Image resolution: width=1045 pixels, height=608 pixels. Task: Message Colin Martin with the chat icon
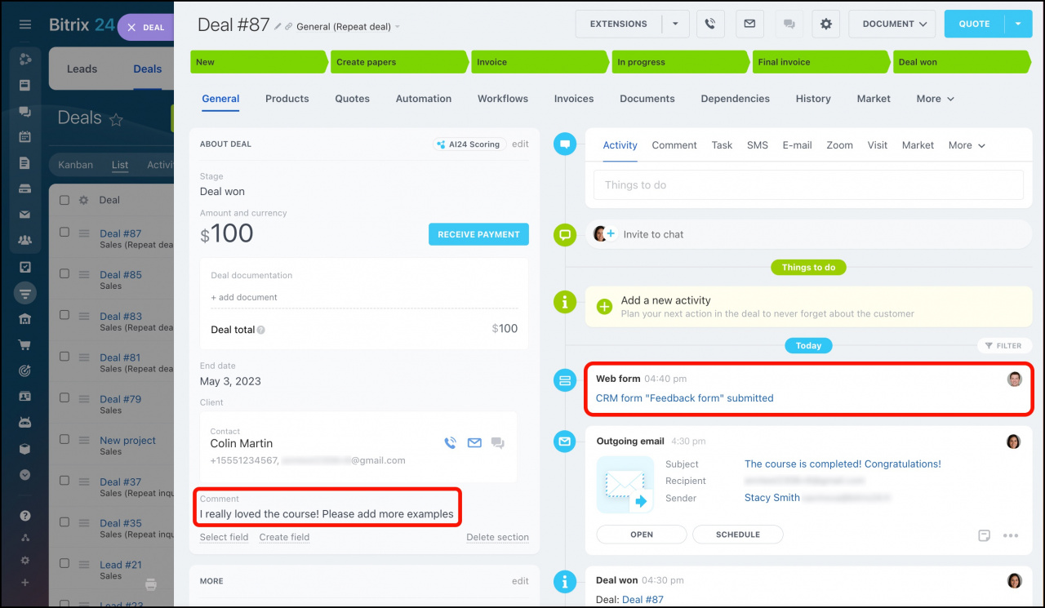(x=498, y=443)
